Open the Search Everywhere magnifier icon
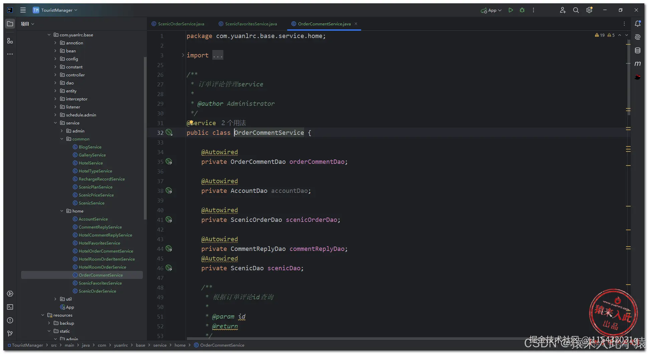This screenshot has width=648, height=354. click(576, 10)
